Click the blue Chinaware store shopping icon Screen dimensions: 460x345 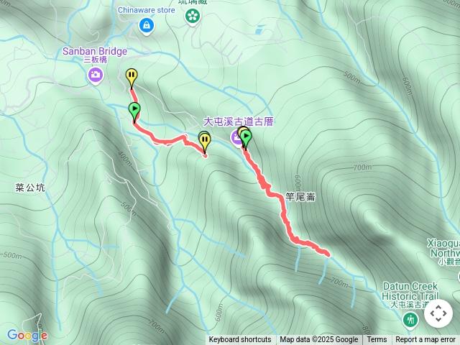click(147, 26)
